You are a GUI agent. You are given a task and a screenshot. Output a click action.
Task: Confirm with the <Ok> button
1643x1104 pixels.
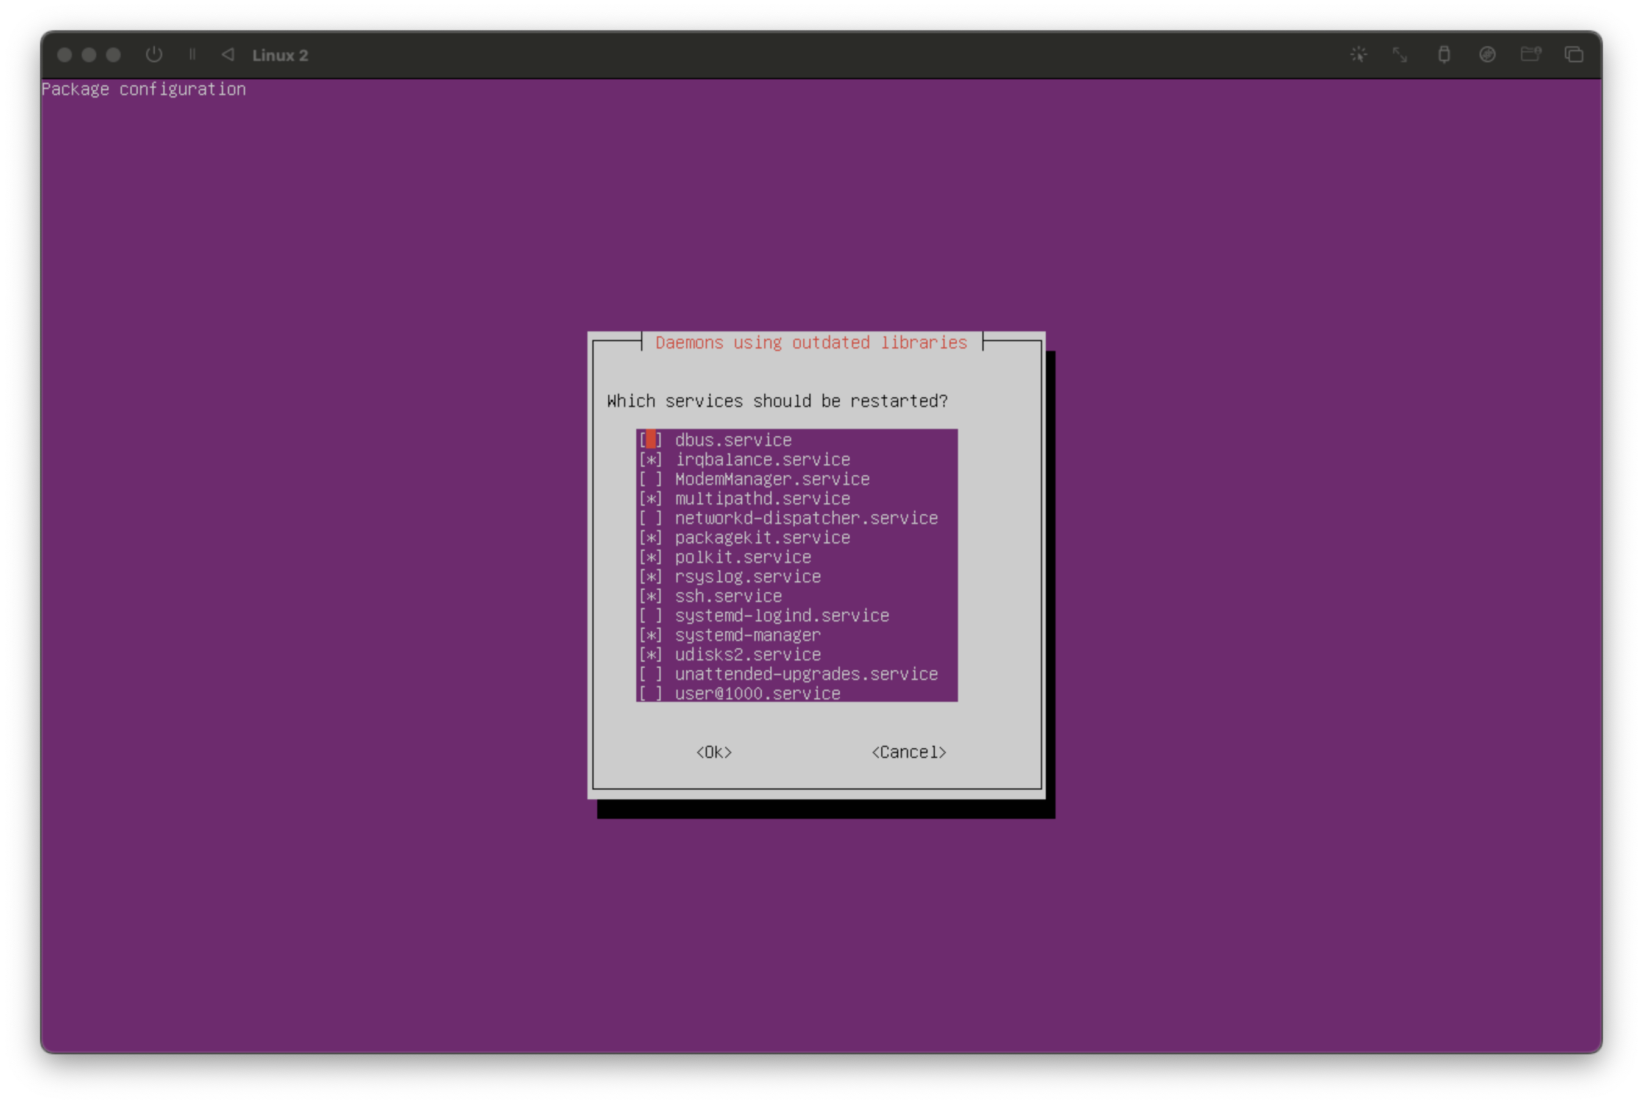point(714,752)
